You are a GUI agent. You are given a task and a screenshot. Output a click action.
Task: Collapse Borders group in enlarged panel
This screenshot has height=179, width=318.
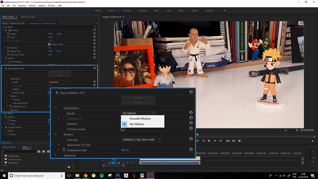[x=55, y=134]
